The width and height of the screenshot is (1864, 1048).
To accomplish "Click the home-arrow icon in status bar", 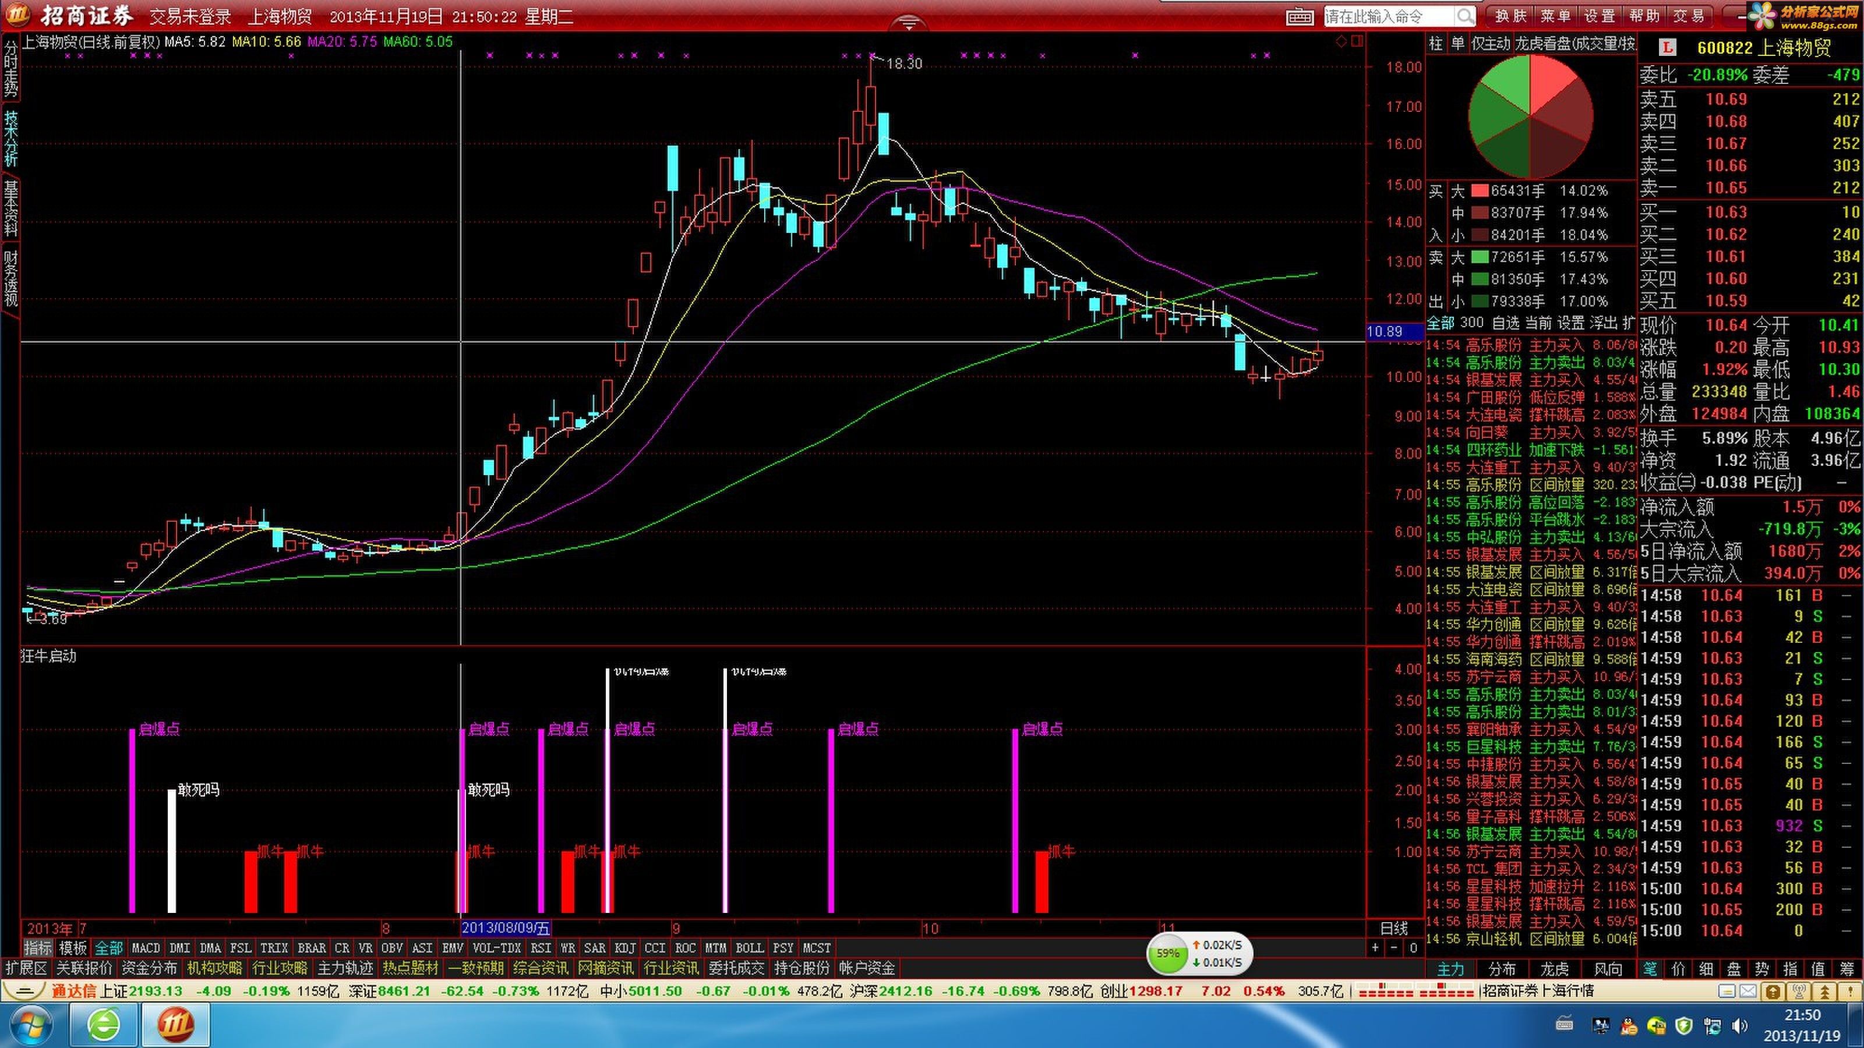I will [x=1773, y=991].
